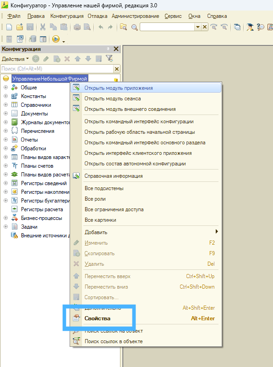This screenshot has width=273, height=367.
Task: Open the Администрирование menu
Action: (x=135, y=16)
